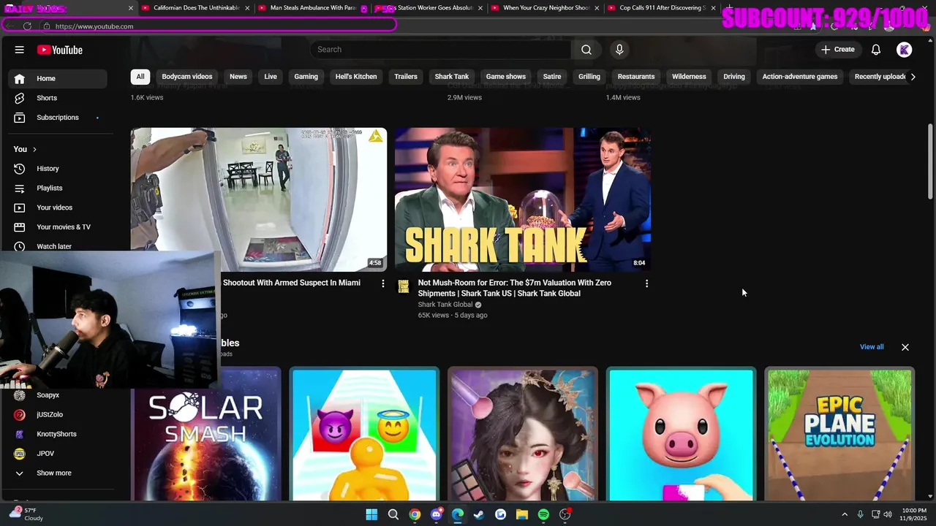Open Steam from the taskbar
The image size is (936, 526).
coord(479,514)
